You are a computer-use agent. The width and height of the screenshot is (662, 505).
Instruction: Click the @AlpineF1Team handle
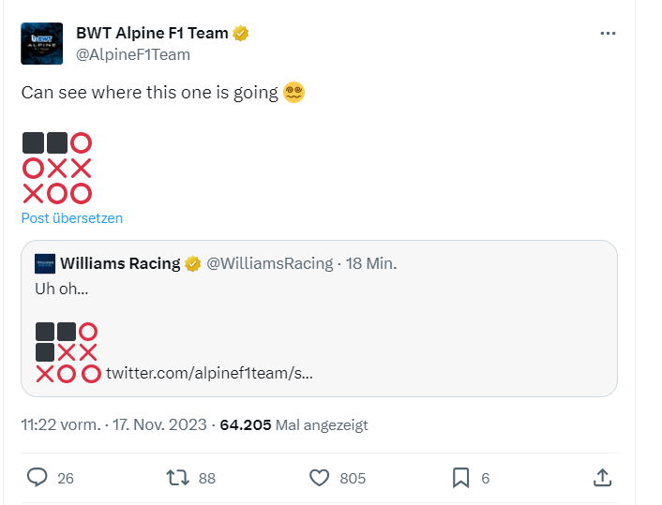(132, 54)
